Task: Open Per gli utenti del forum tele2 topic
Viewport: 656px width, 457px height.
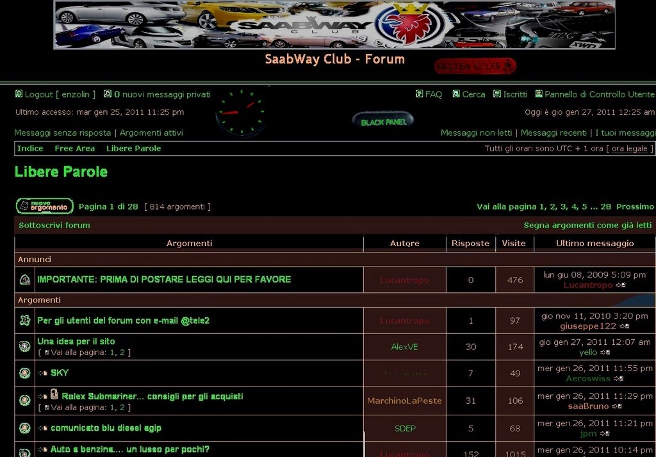Action: [x=123, y=320]
